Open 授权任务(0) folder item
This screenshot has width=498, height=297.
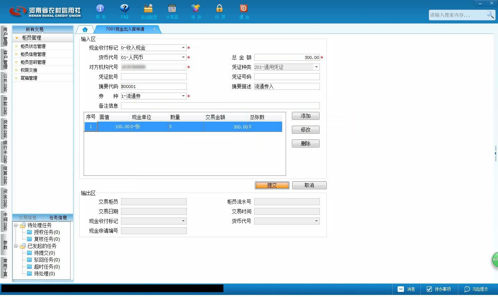coord(43,232)
